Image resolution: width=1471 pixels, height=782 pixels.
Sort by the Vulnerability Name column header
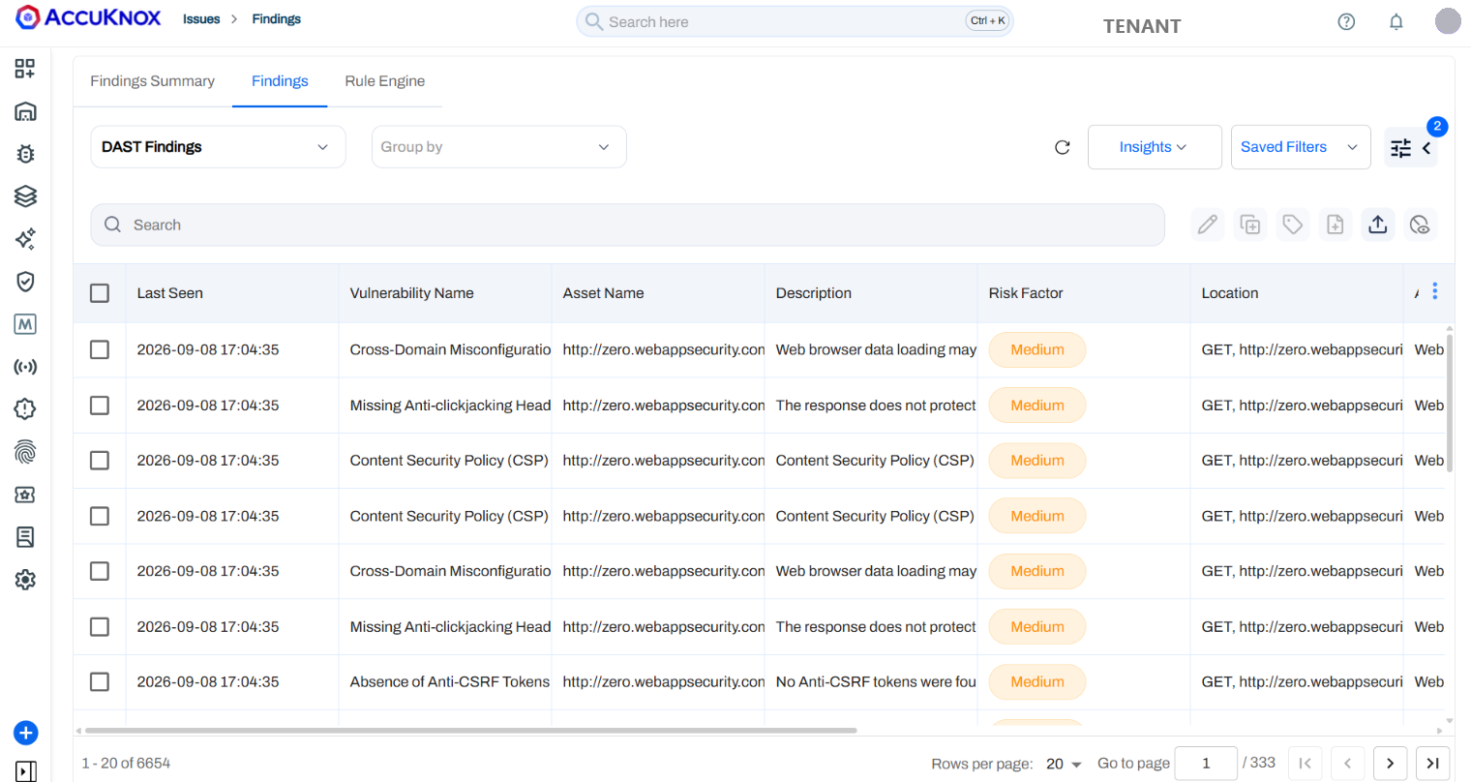412,293
